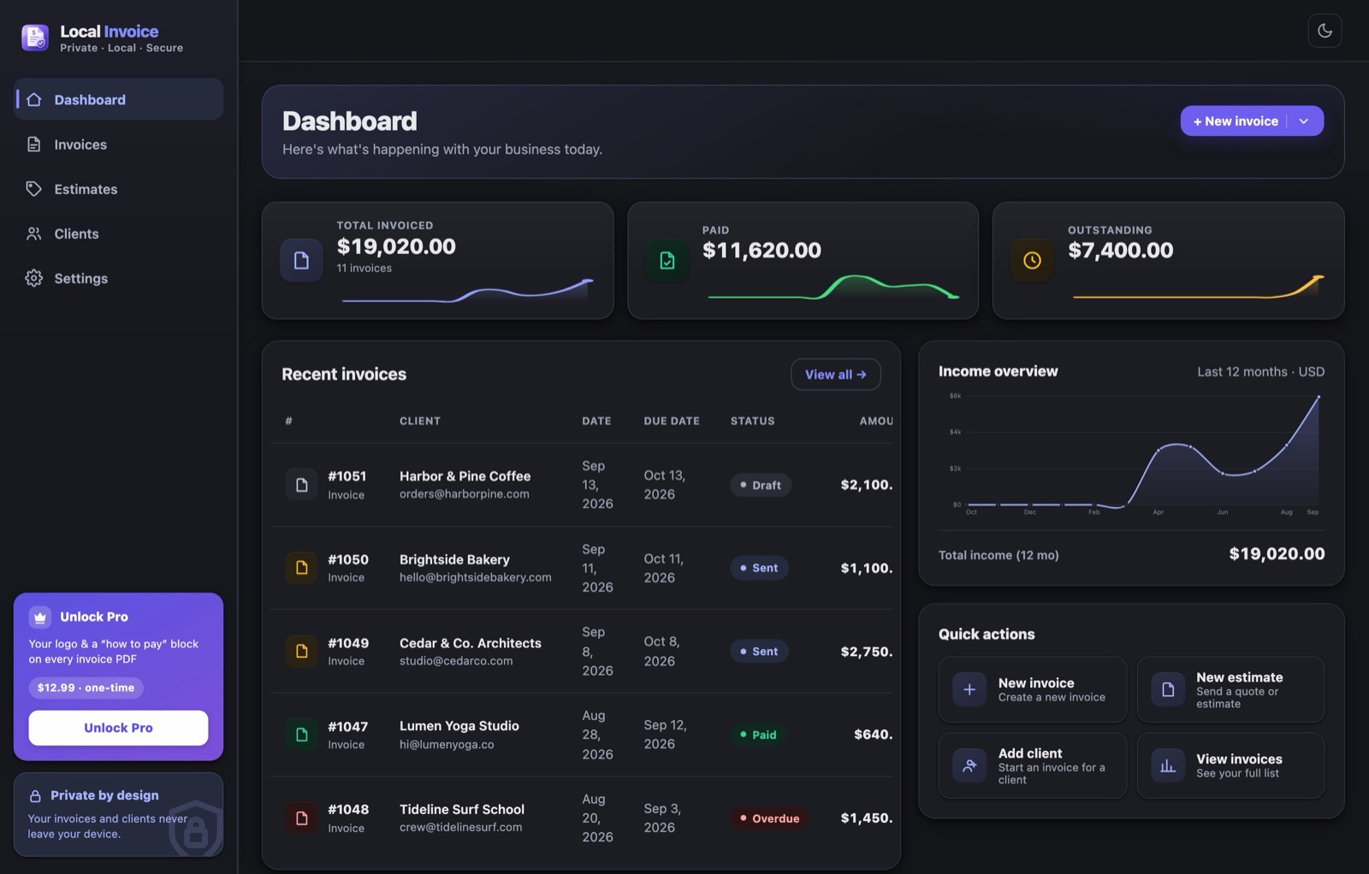
Task: Click the person icon in Add client card
Action: tap(969, 765)
